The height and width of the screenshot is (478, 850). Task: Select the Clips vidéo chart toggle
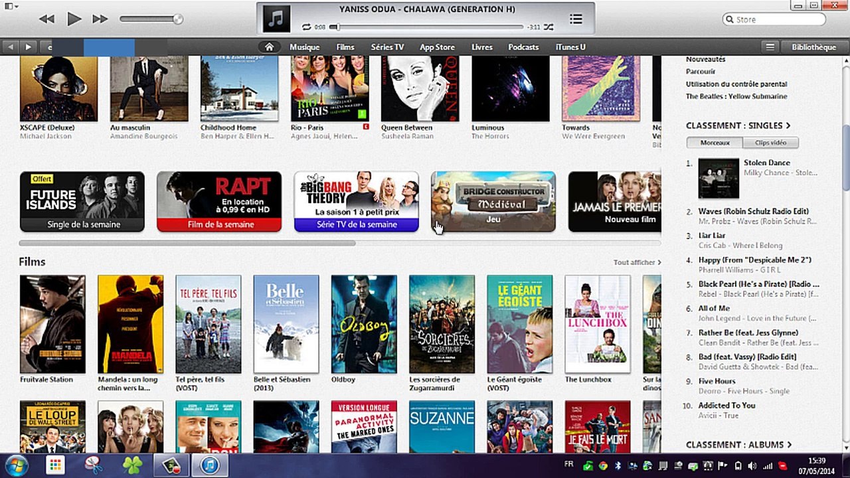coord(771,143)
